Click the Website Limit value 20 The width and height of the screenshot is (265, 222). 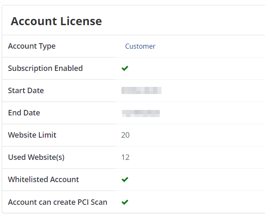tap(125, 135)
